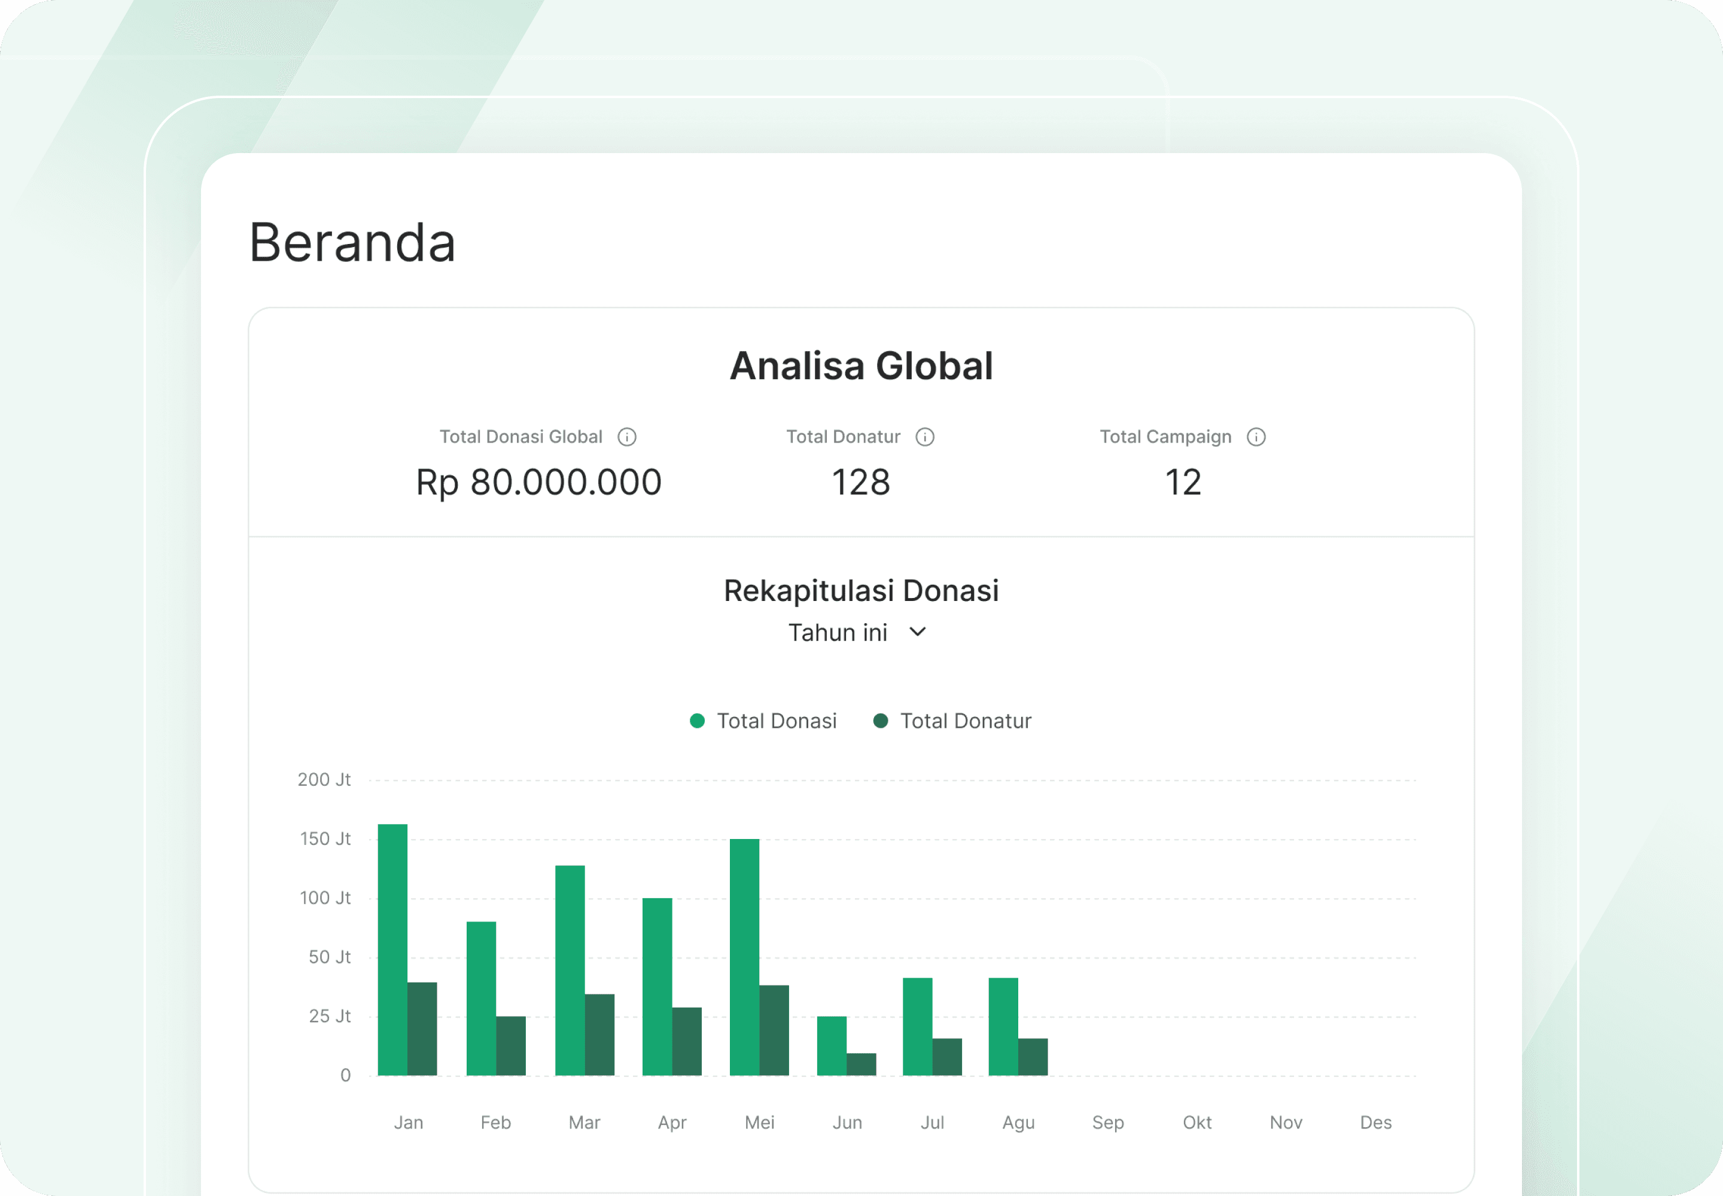Open the Tahun ini period dropdown
This screenshot has width=1723, height=1196.
pyautogui.click(x=838, y=633)
